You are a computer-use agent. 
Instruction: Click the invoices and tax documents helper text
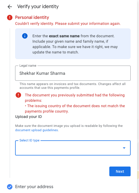coord(72,86)
